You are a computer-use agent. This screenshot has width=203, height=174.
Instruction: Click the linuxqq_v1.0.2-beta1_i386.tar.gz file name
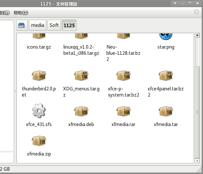(81, 50)
